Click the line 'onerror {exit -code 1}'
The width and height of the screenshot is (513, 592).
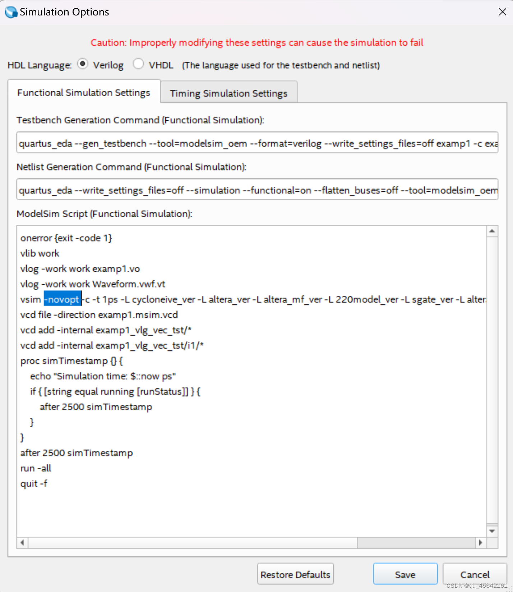click(x=66, y=238)
